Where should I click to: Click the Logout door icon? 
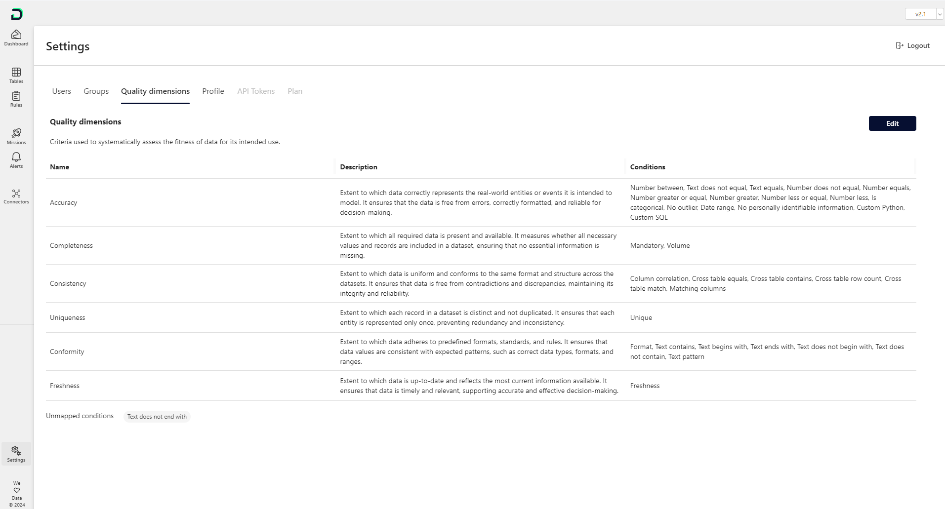coord(900,45)
